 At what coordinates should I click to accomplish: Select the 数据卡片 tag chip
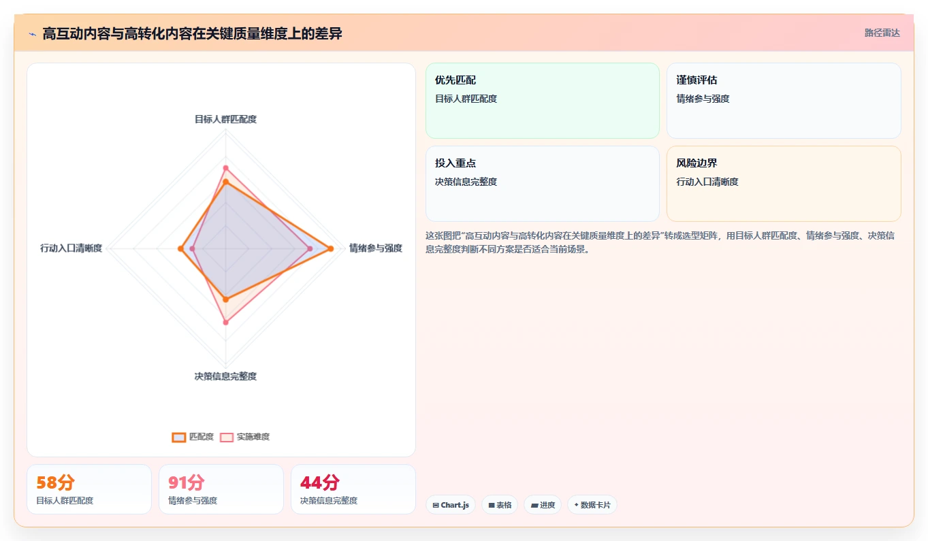(592, 505)
